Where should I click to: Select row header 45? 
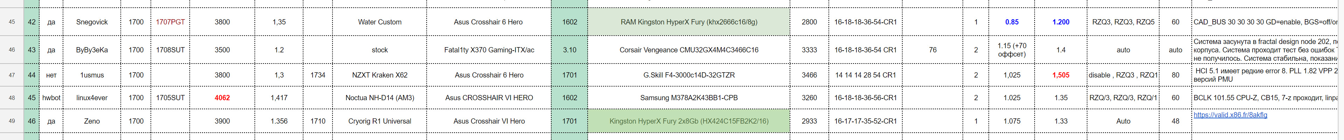click(12, 22)
